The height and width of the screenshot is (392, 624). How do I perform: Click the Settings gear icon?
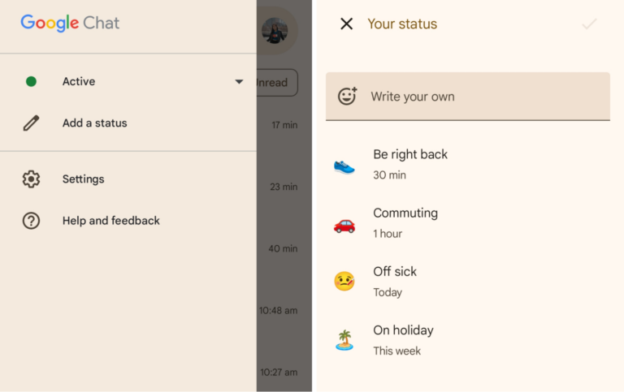point(31,179)
